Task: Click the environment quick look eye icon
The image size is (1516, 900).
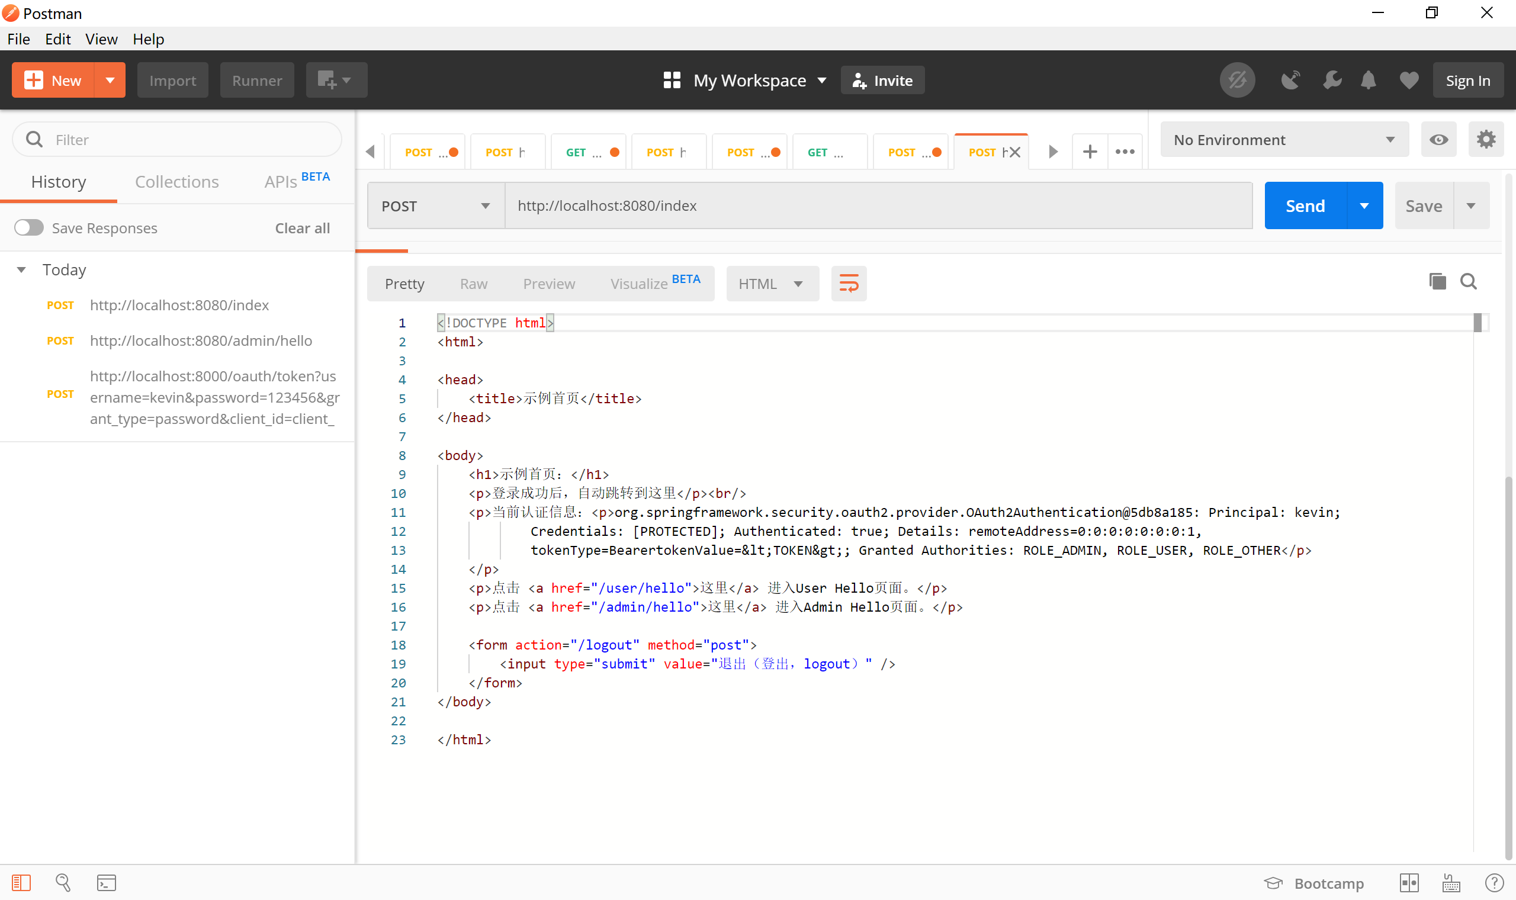Action: point(1439,139)
